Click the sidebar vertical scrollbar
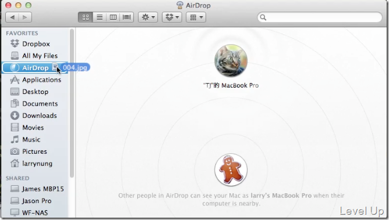This screenshot has width=389, height=220. click(72, 103)
